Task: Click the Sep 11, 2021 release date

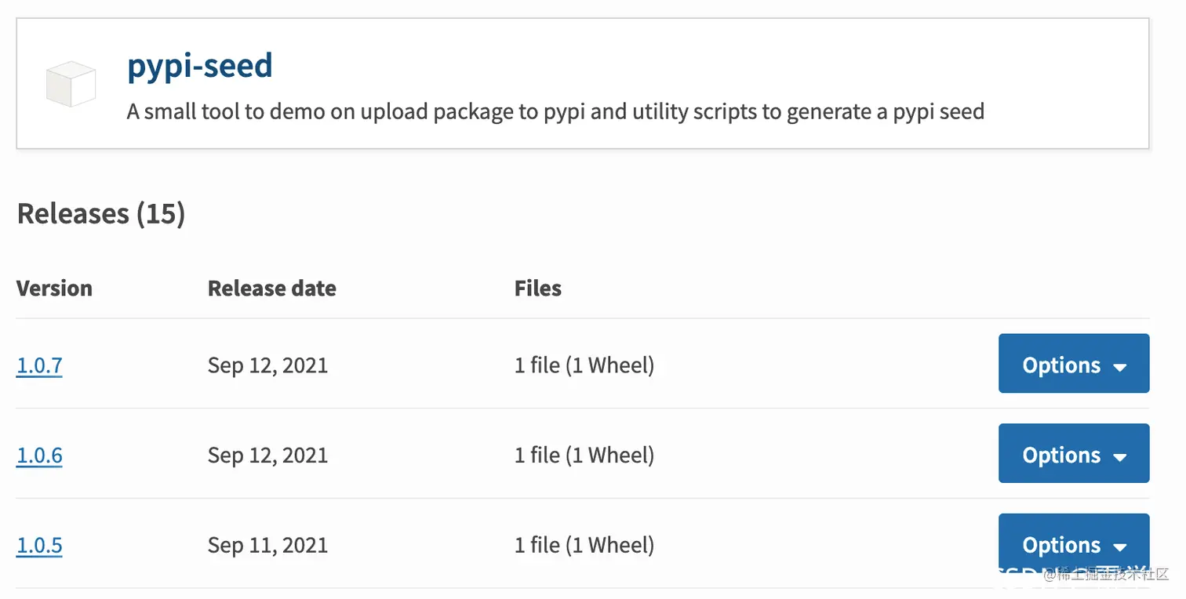Action: tap(267, 546)
